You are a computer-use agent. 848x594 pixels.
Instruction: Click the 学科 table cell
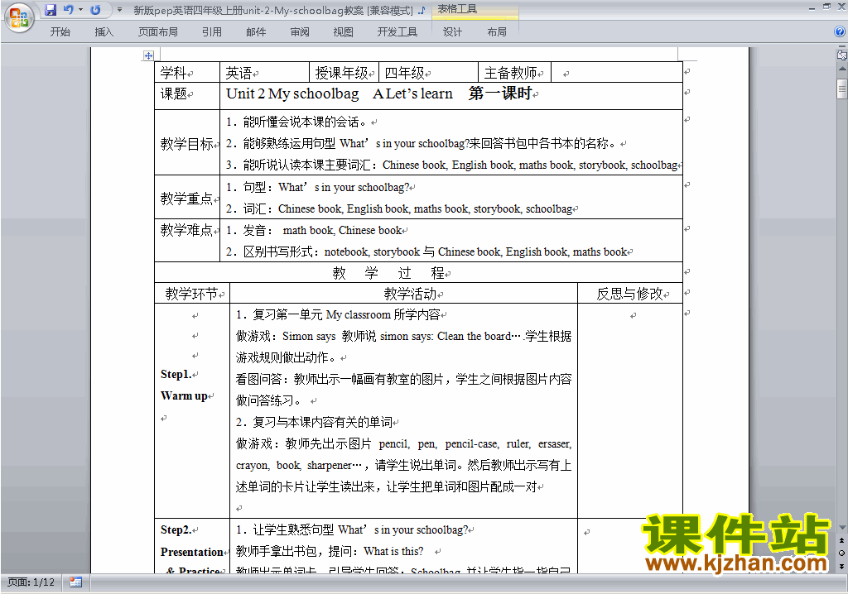click(187, 73)
